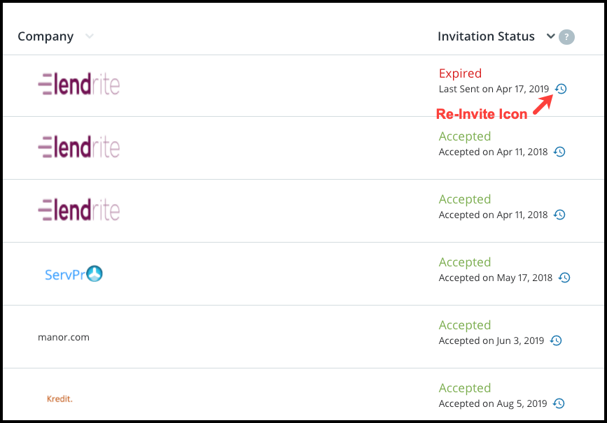Open the Invitation Status help question mark

point(566,37)
